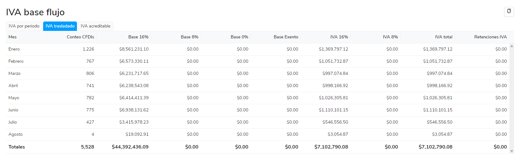Switch to the IVA por periodo tab
The image size is (520, 161).
24,26
